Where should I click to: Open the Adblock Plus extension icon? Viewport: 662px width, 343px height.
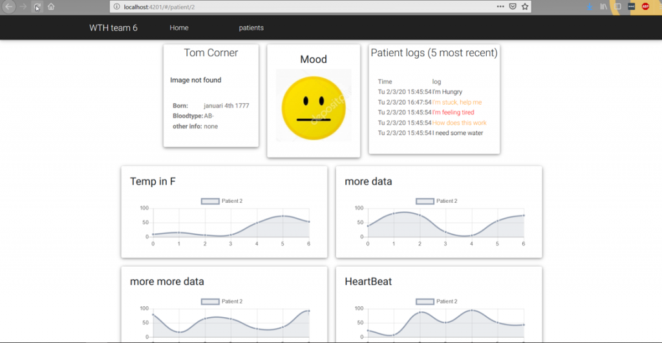[646, 6]
